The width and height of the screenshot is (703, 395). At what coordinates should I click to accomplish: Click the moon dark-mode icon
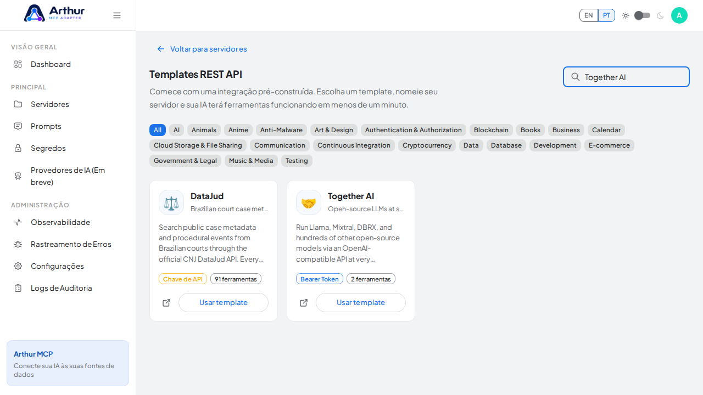660,15
